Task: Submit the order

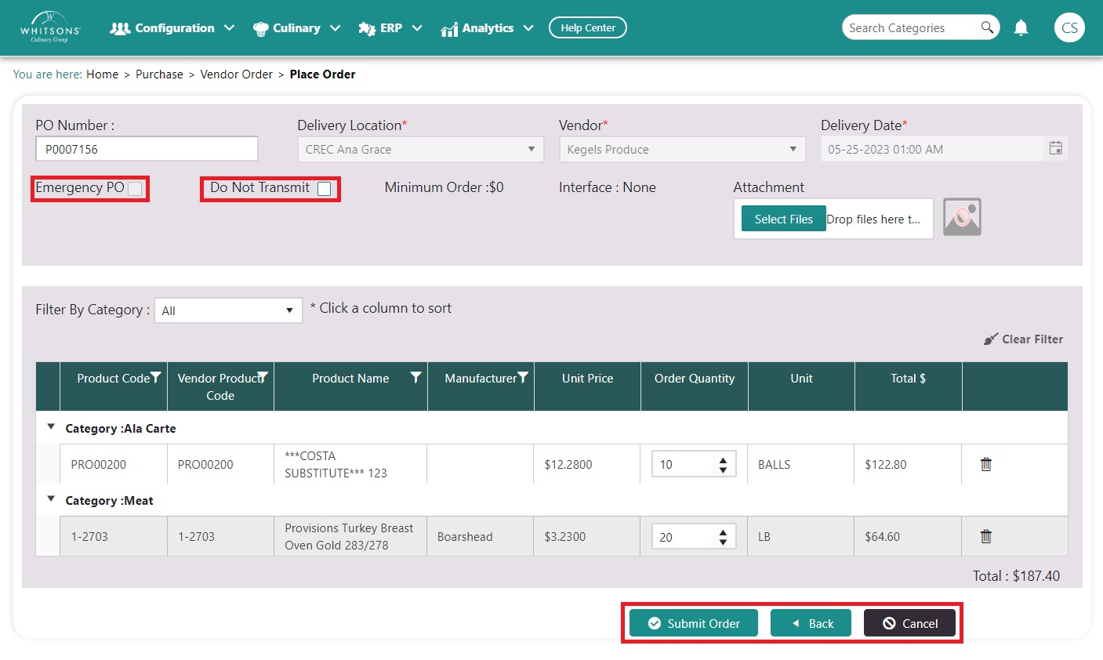Action: click(694, 623)
